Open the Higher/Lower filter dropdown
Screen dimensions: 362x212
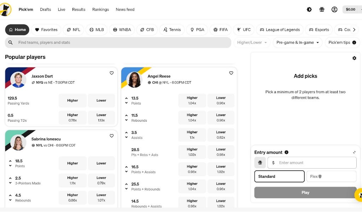pos(252,42)
